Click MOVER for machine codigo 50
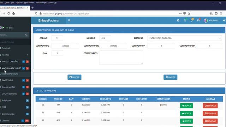 (x=186, y=106)
